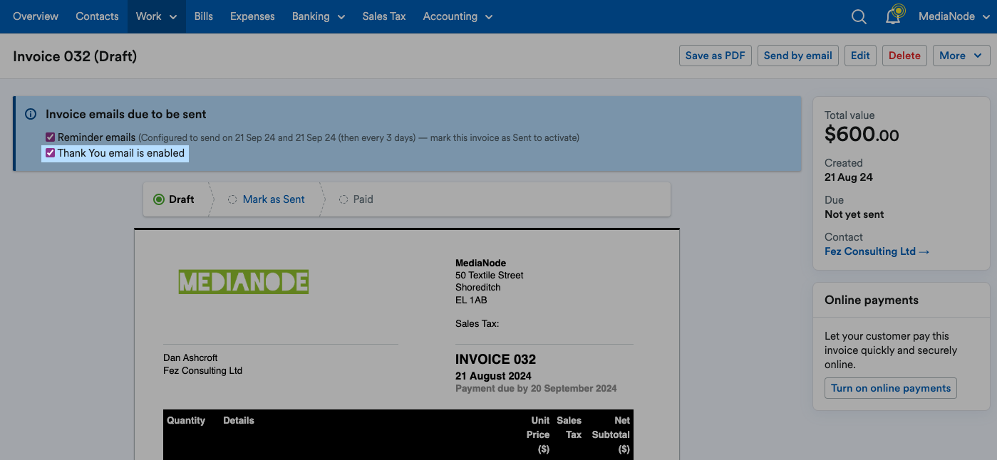Open the MediaNode account dropdown

(x=954, y=16)
